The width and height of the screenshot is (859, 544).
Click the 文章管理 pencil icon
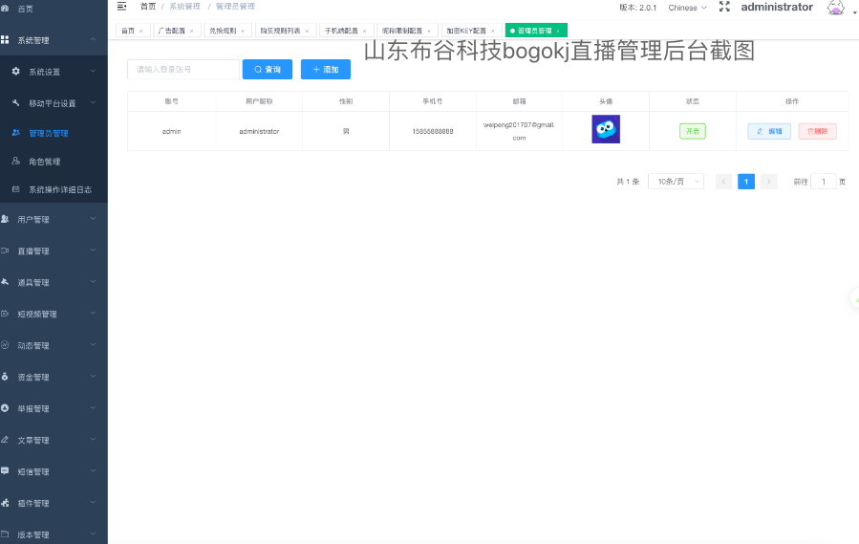[6, 440]
